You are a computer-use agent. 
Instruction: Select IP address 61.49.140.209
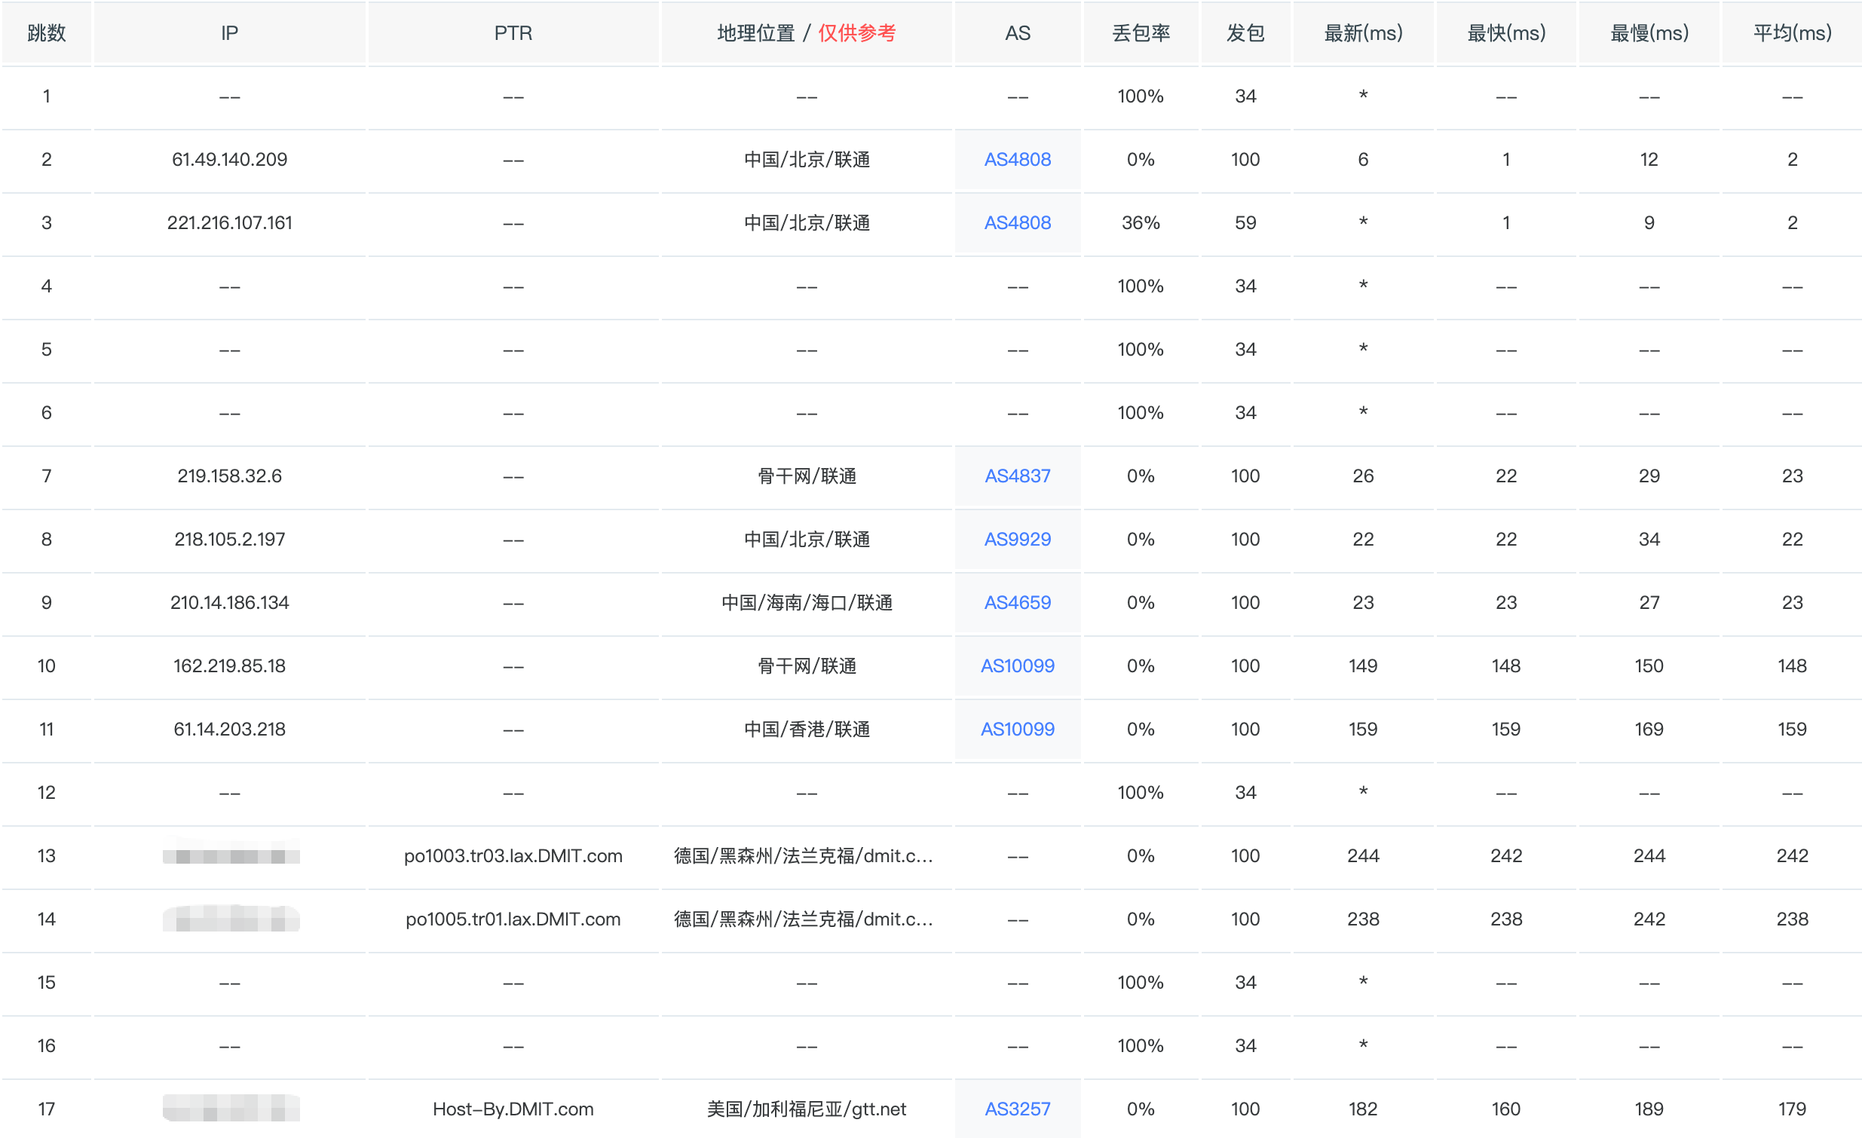click(x=229, y=160)
